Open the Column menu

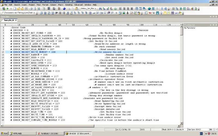pos(53,5)
